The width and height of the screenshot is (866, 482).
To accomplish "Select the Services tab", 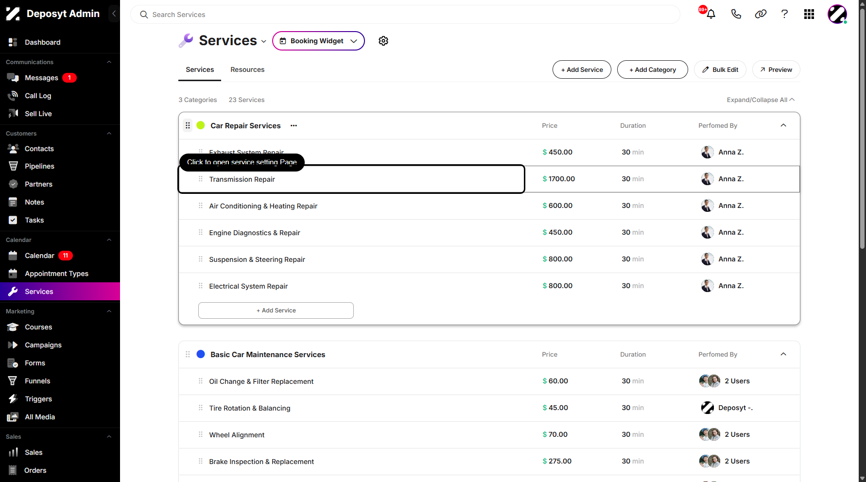I will [x=200, y=69].
